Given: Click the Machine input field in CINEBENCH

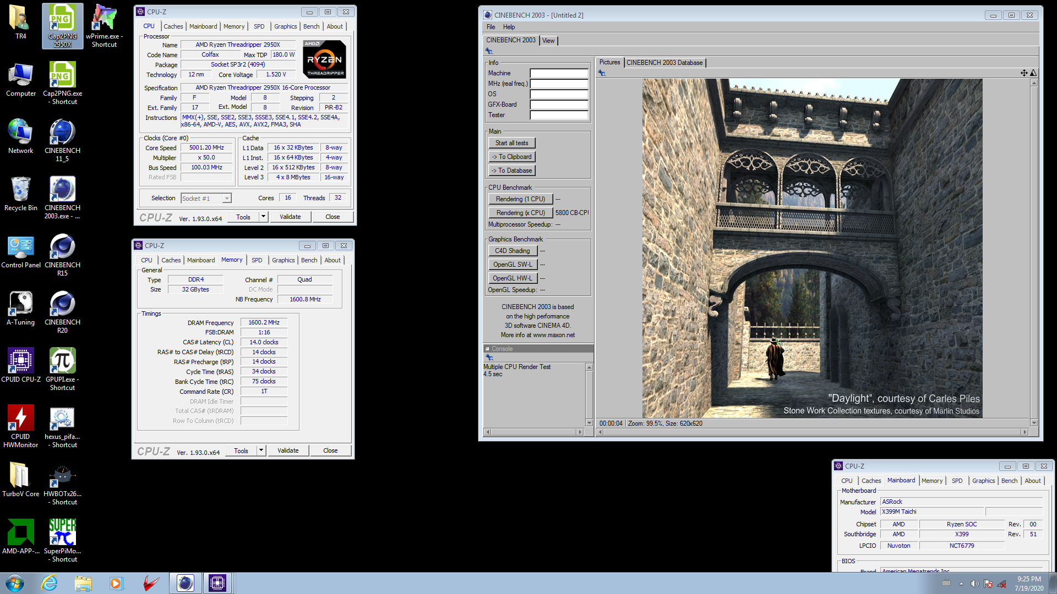Looking at the screenshot, I should point(559,74).
